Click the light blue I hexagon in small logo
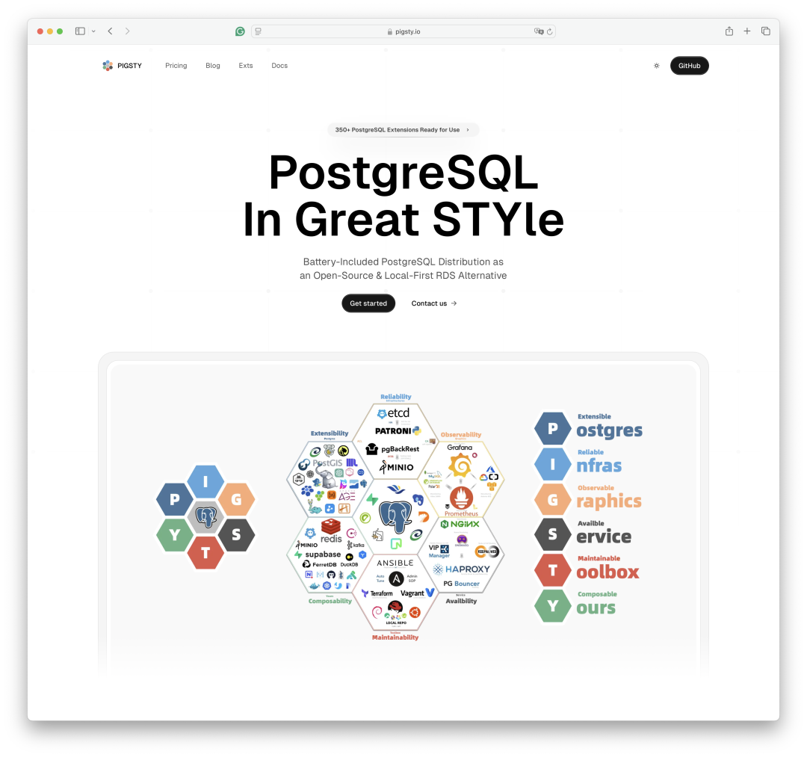Viewport: 807px width, 757px height. click(205, 481)
